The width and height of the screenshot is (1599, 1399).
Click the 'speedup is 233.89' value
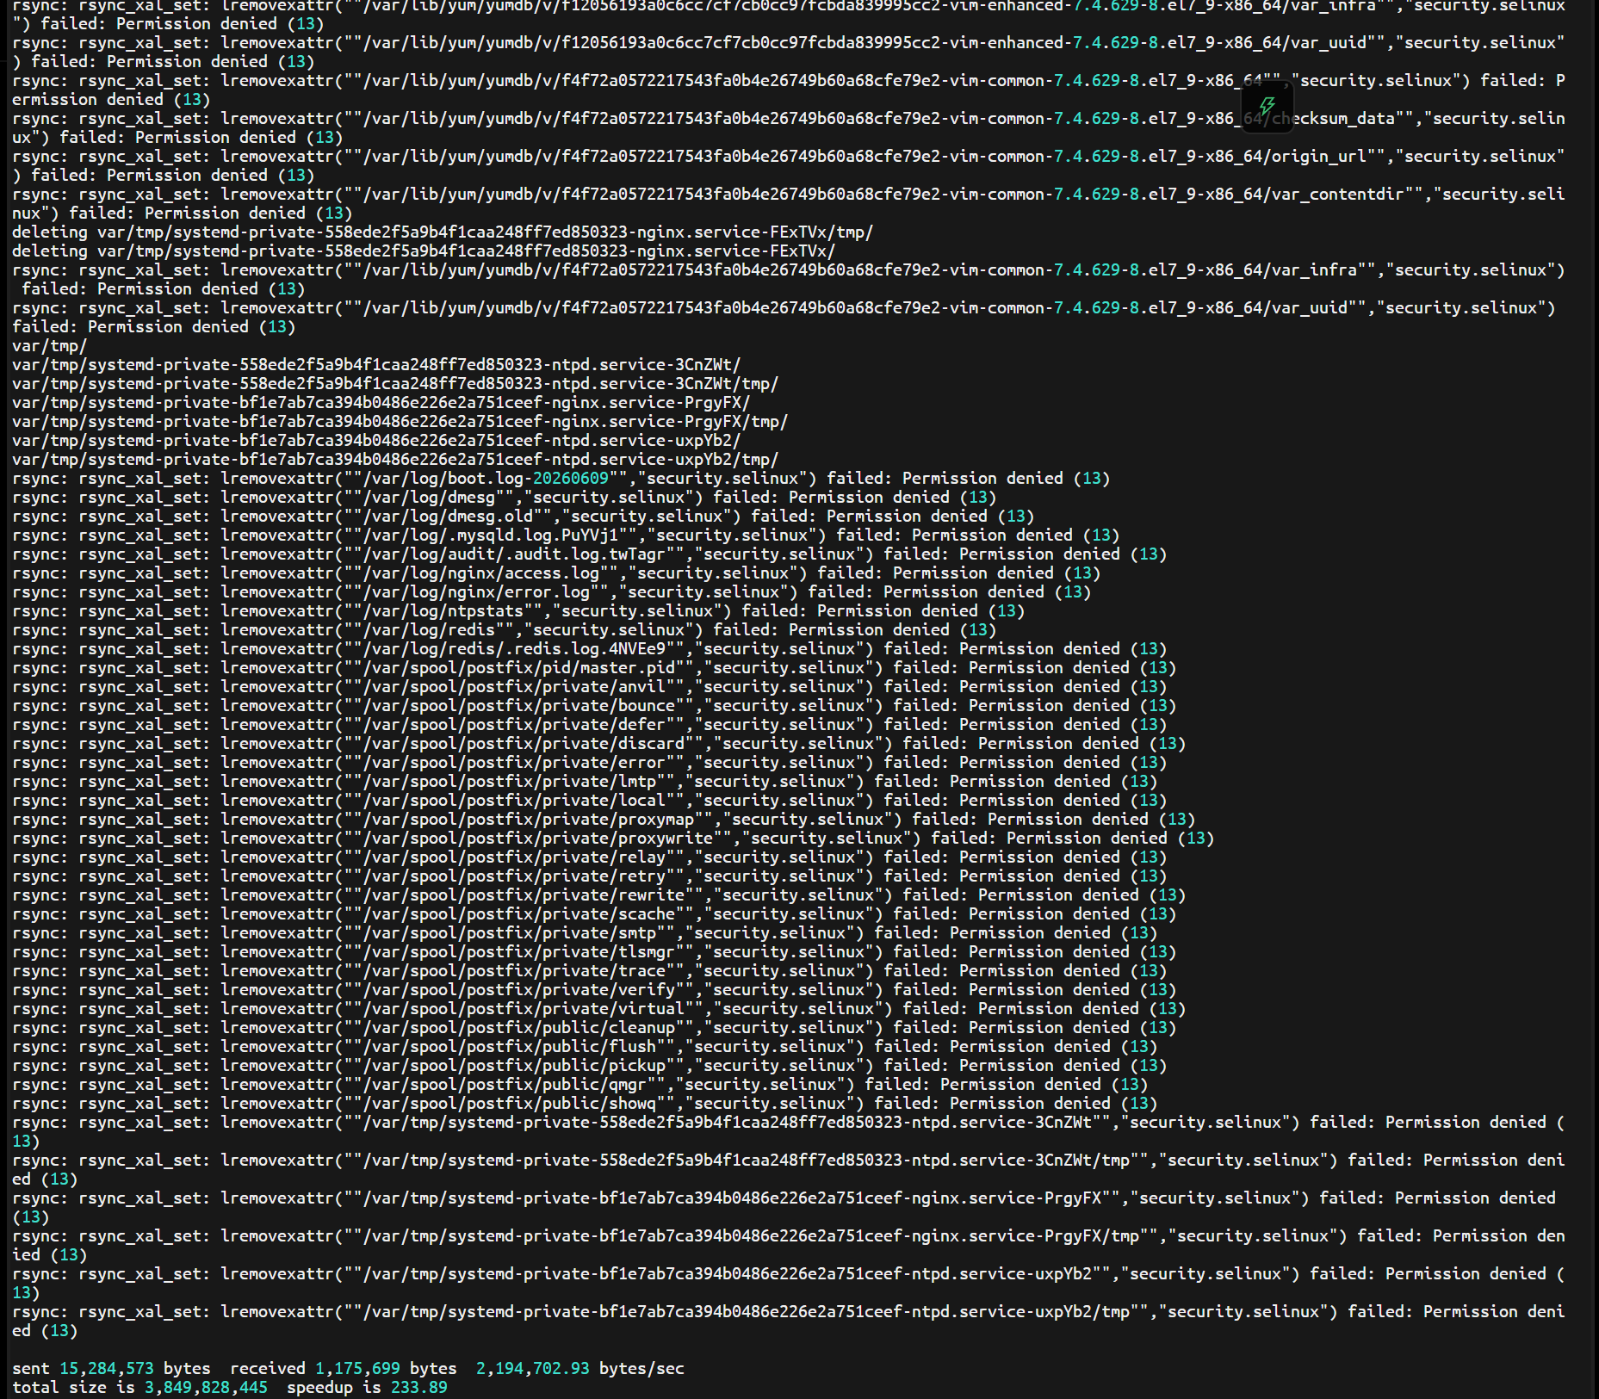(367, 1388)
